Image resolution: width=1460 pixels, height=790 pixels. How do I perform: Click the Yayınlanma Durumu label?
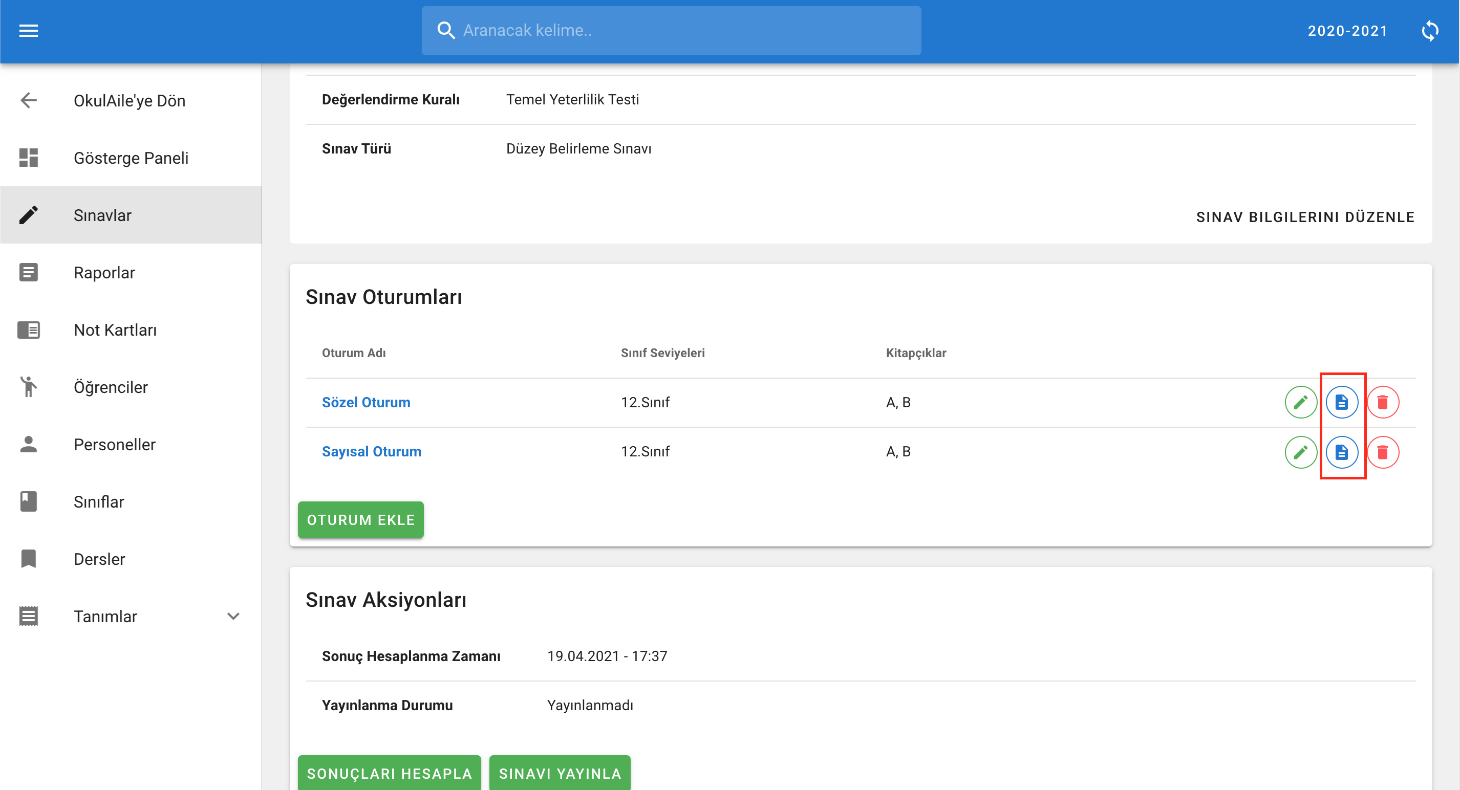(387, 705)
